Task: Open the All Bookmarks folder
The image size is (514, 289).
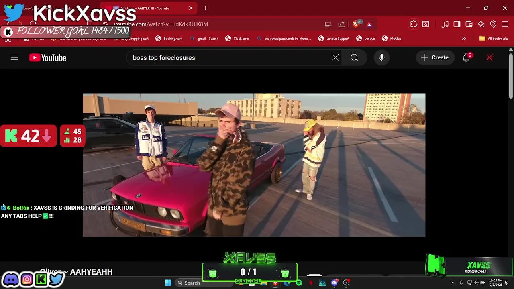Action: [x=494, y=39]
